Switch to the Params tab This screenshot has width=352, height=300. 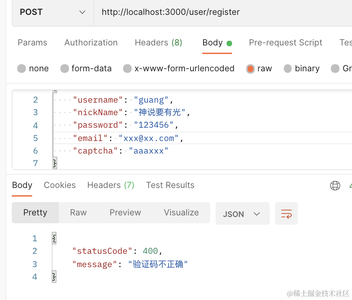[x=32, y=43]
